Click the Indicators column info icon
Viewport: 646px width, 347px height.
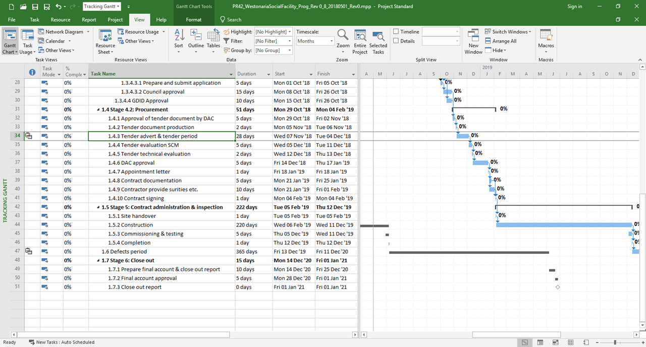click(x=32, y=72)
